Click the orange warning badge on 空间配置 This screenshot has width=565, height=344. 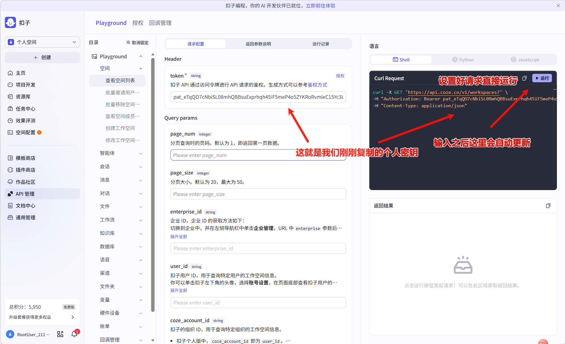click(39, 132)
